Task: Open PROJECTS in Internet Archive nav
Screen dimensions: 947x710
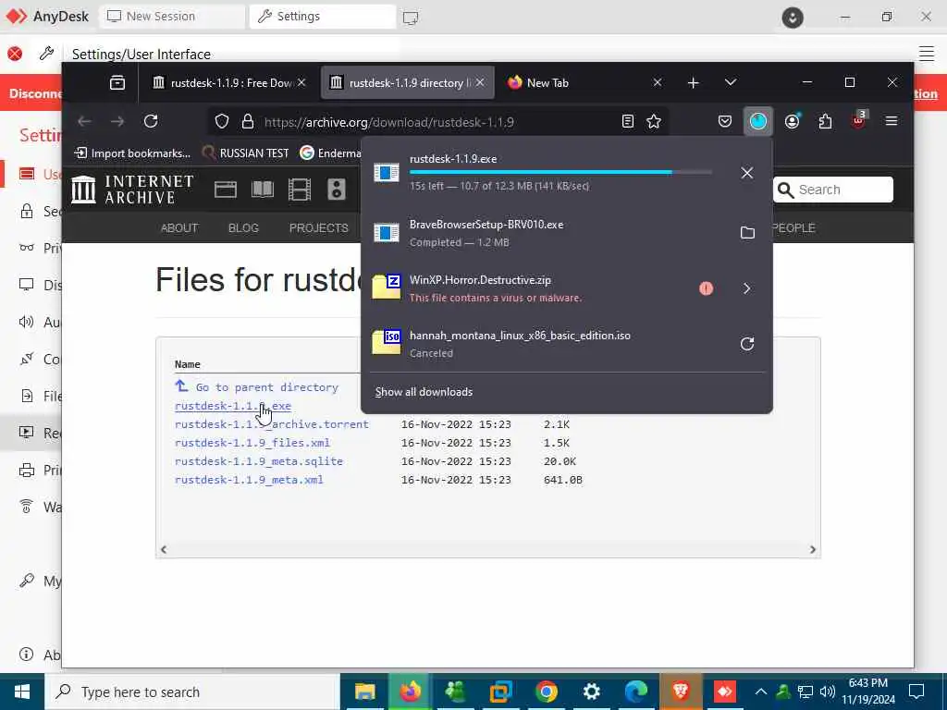Action: pyautogui.click(x=319, y=227)
